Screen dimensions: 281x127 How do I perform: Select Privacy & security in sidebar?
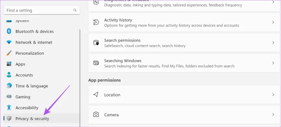pos(41,118)
